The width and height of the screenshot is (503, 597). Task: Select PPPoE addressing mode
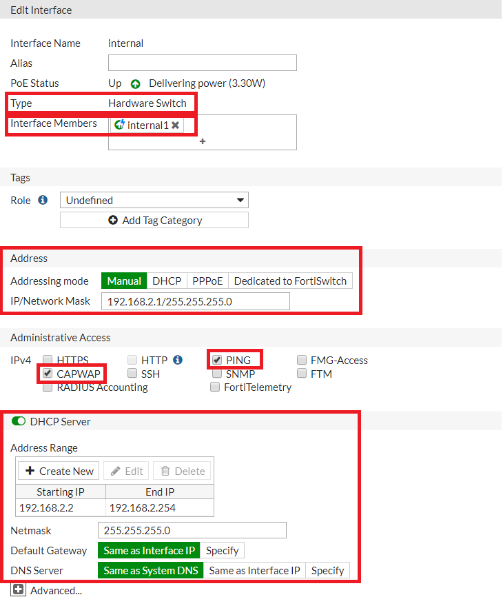pos(207,281)
